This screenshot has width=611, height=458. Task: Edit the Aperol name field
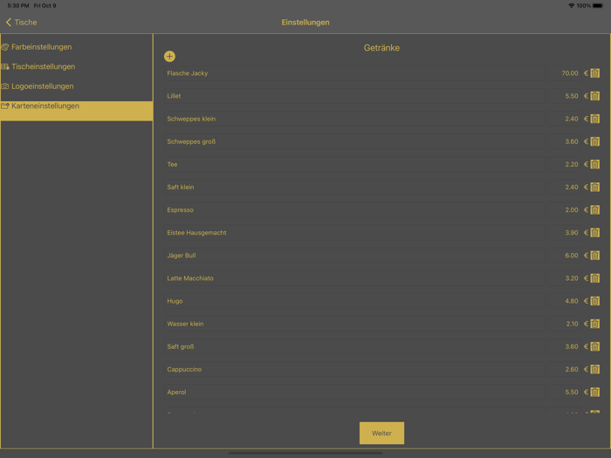coord(354,393)
